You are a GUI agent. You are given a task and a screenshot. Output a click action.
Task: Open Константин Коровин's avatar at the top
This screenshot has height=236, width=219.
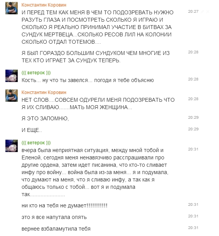click(12, 8)
